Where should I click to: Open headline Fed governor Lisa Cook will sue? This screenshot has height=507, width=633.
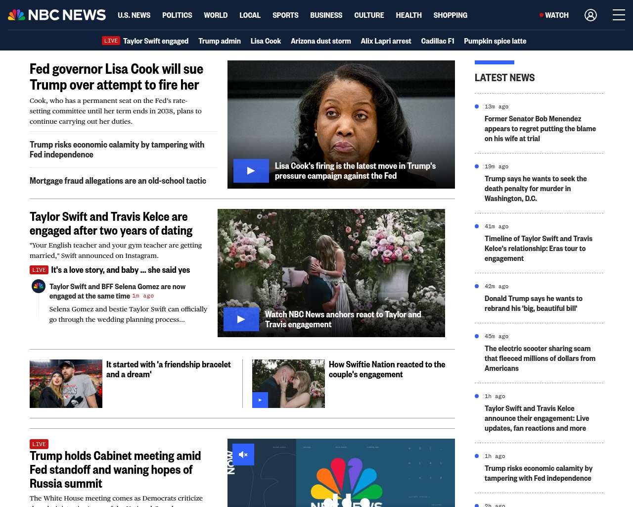[x=117, y=77]
